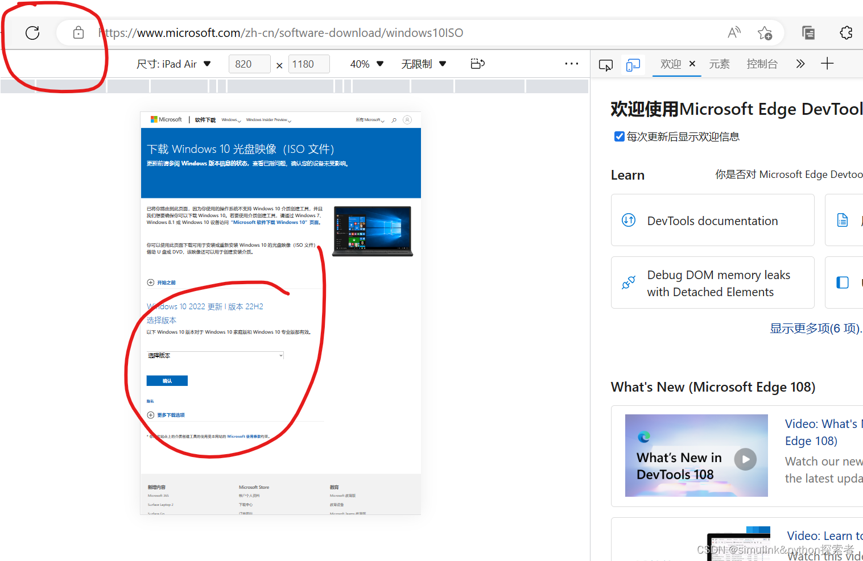Click the rotate device orientation icon
The height and width of the screenshot is (561, 863).
(477, 64)
